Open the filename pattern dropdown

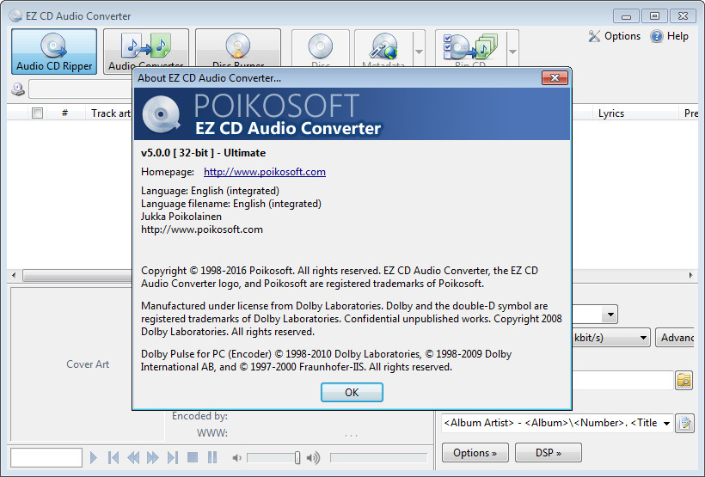pos(666,423)
